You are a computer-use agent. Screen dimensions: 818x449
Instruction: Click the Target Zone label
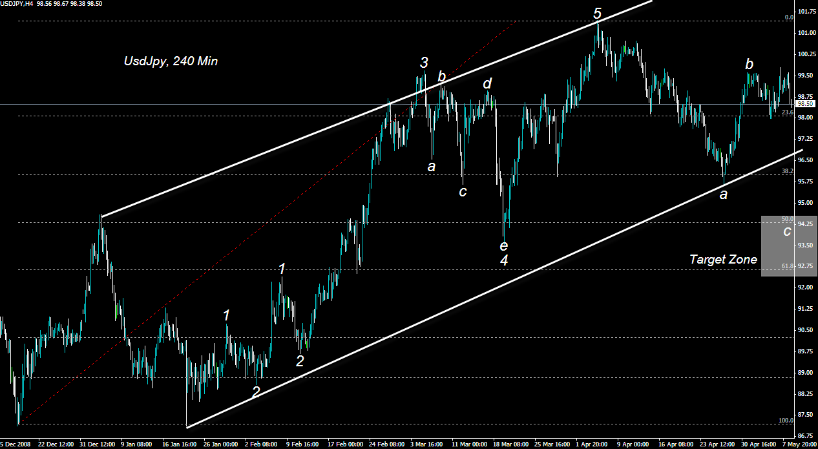tap(722, 259)
